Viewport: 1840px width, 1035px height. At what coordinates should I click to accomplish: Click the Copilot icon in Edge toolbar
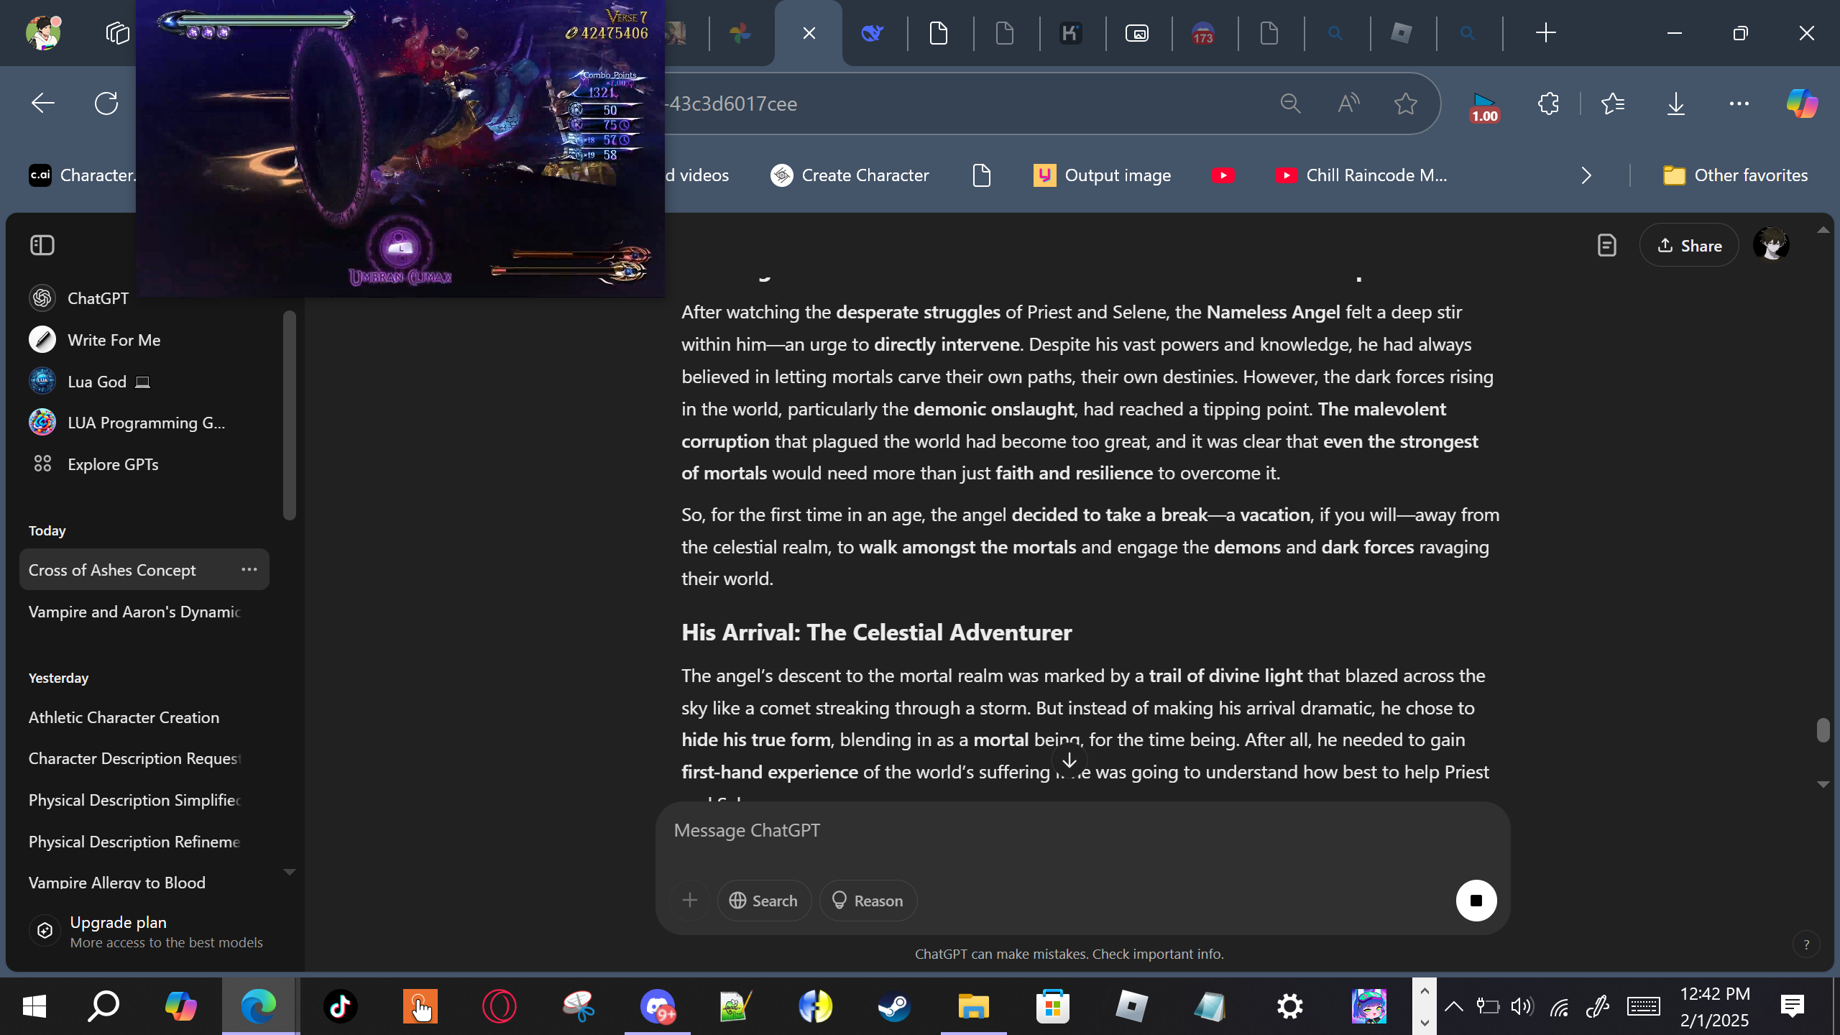(1802, 103)
